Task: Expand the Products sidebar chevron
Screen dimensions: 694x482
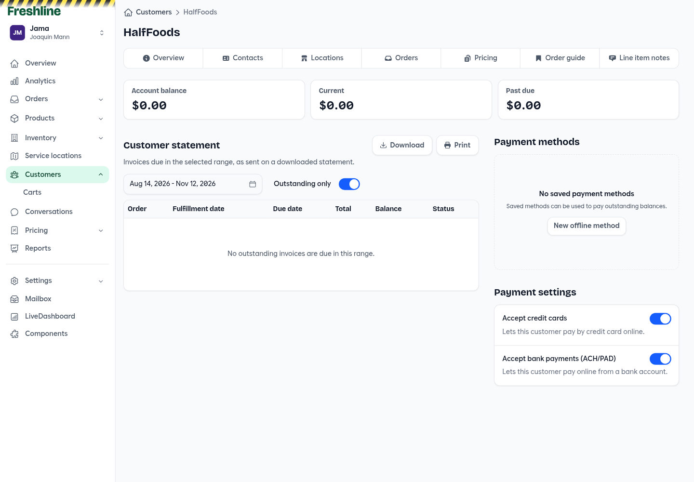Action: [x=101, y=119]
